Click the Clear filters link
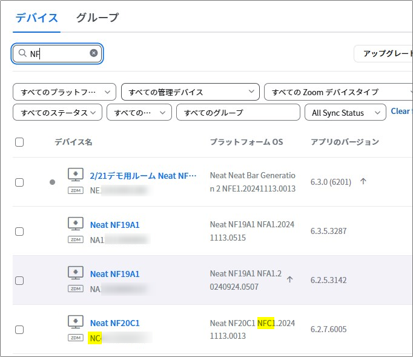Image resolution: width=413 pixels, height=357 pixels. click(x=401, y=112)
